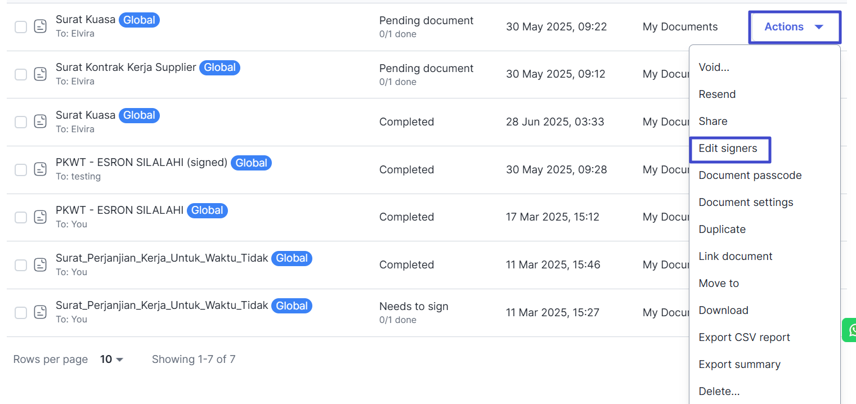Open the Surat Kontrak Kerja Supplier document title
Image resolution: width=856 pixels, height=404 pixels.
(126, 68)
